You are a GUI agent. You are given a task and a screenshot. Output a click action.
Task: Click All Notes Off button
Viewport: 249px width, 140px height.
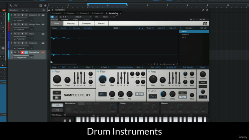pyautogui.click(x=171, y=67)
